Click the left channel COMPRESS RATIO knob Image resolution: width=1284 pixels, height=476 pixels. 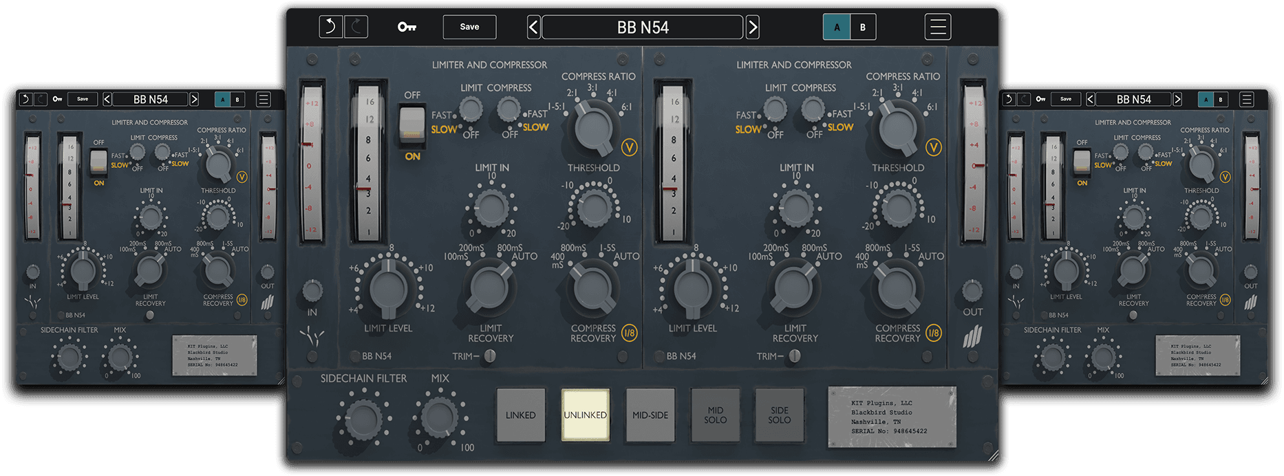pos(593,127)
